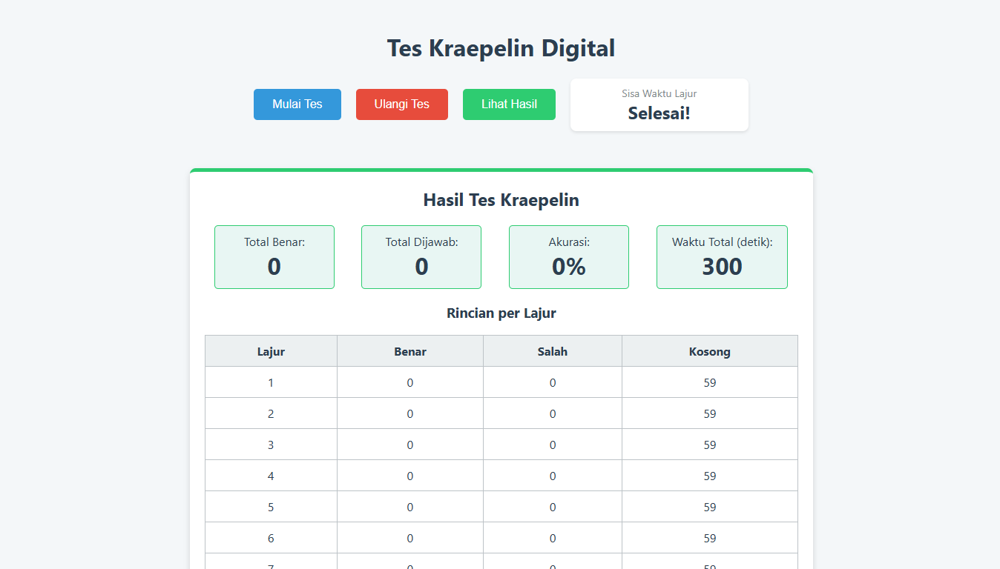Select the Total Benar score card
The width and height of the screenshot is (1000, 569).
pos(274,257)
